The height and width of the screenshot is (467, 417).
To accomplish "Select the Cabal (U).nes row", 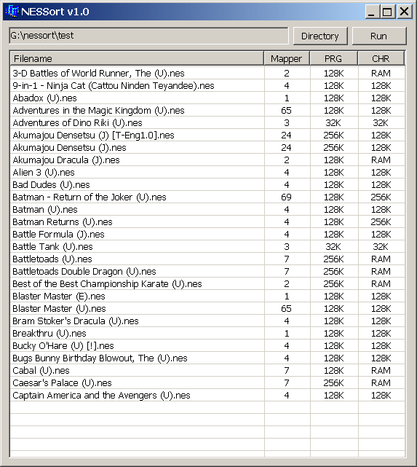I will click(x=207, y=371).
